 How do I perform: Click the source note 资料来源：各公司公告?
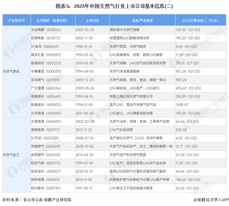pyautogui.click(x=22, y=199)
